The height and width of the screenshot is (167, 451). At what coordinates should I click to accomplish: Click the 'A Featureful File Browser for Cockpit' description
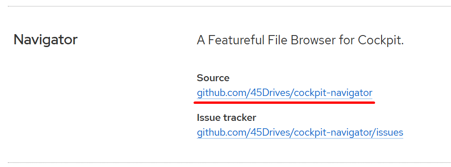click(301, 41)
